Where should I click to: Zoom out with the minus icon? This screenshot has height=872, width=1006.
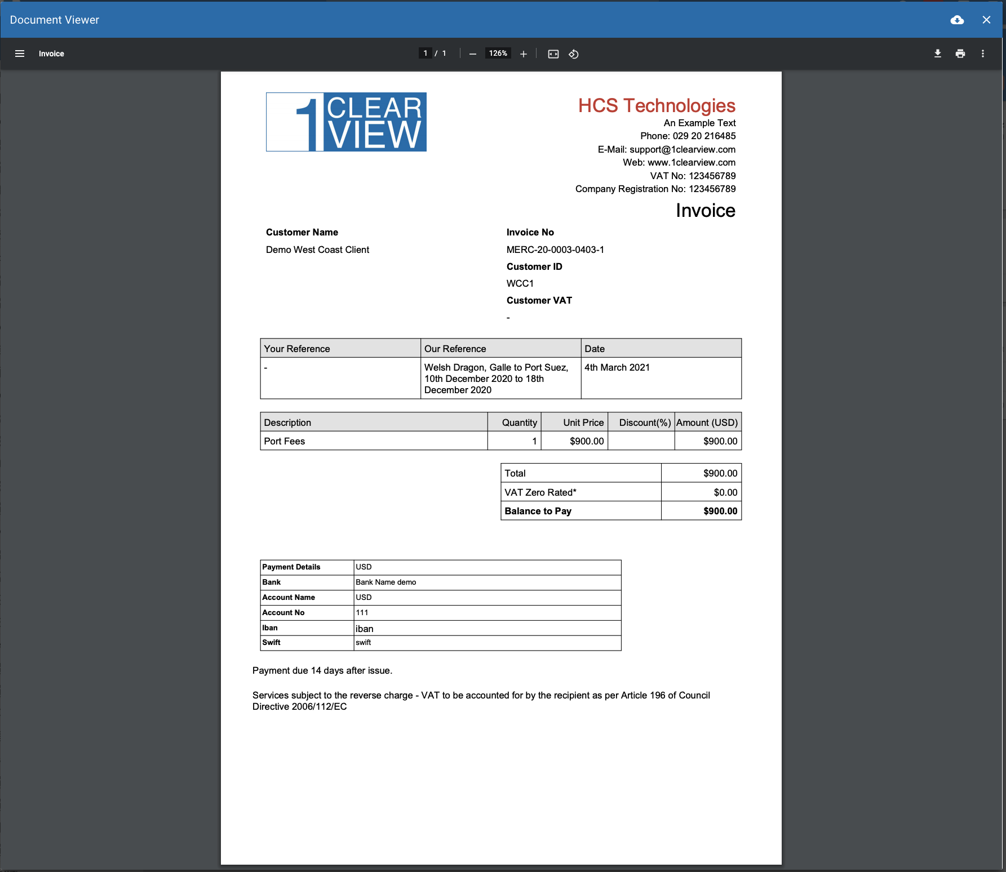473,54
